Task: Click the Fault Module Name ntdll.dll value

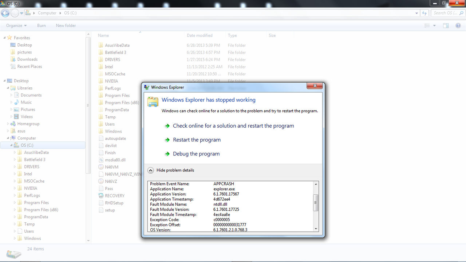Action: coord(220,204)
